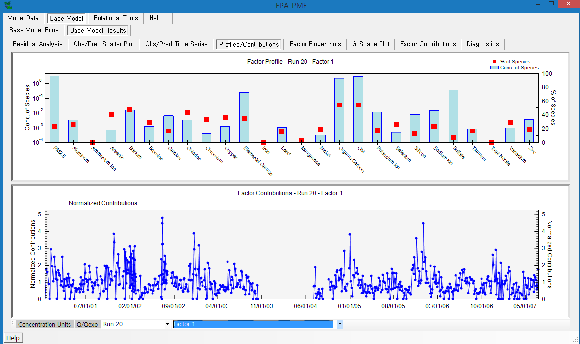This screenshot has width=580, height=344.
Task: Open Obs/Pred Scatter Plot tab
Action: tap(104, 44)
